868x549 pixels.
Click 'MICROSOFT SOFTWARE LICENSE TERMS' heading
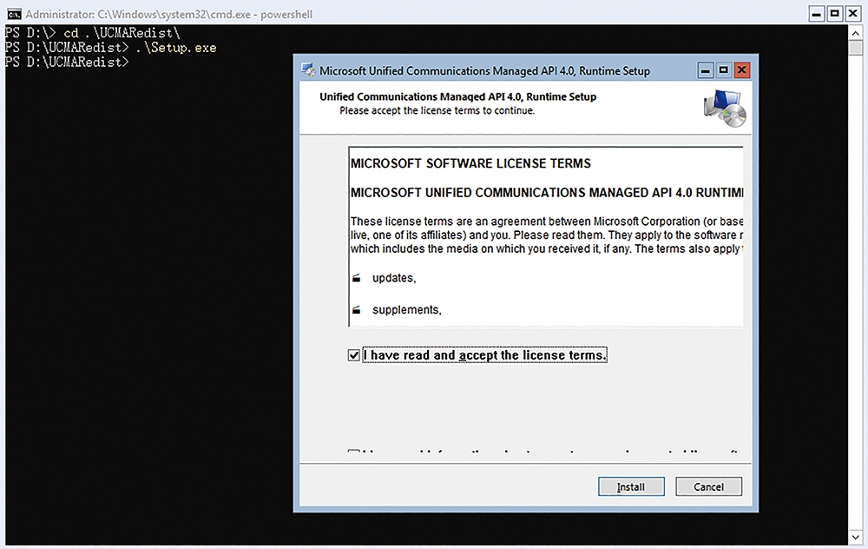point(470,163)
